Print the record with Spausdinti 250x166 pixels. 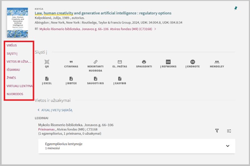click(144, 62)
